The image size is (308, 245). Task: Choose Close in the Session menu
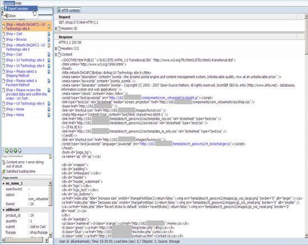pyautogui.click(x=12, y=16)
